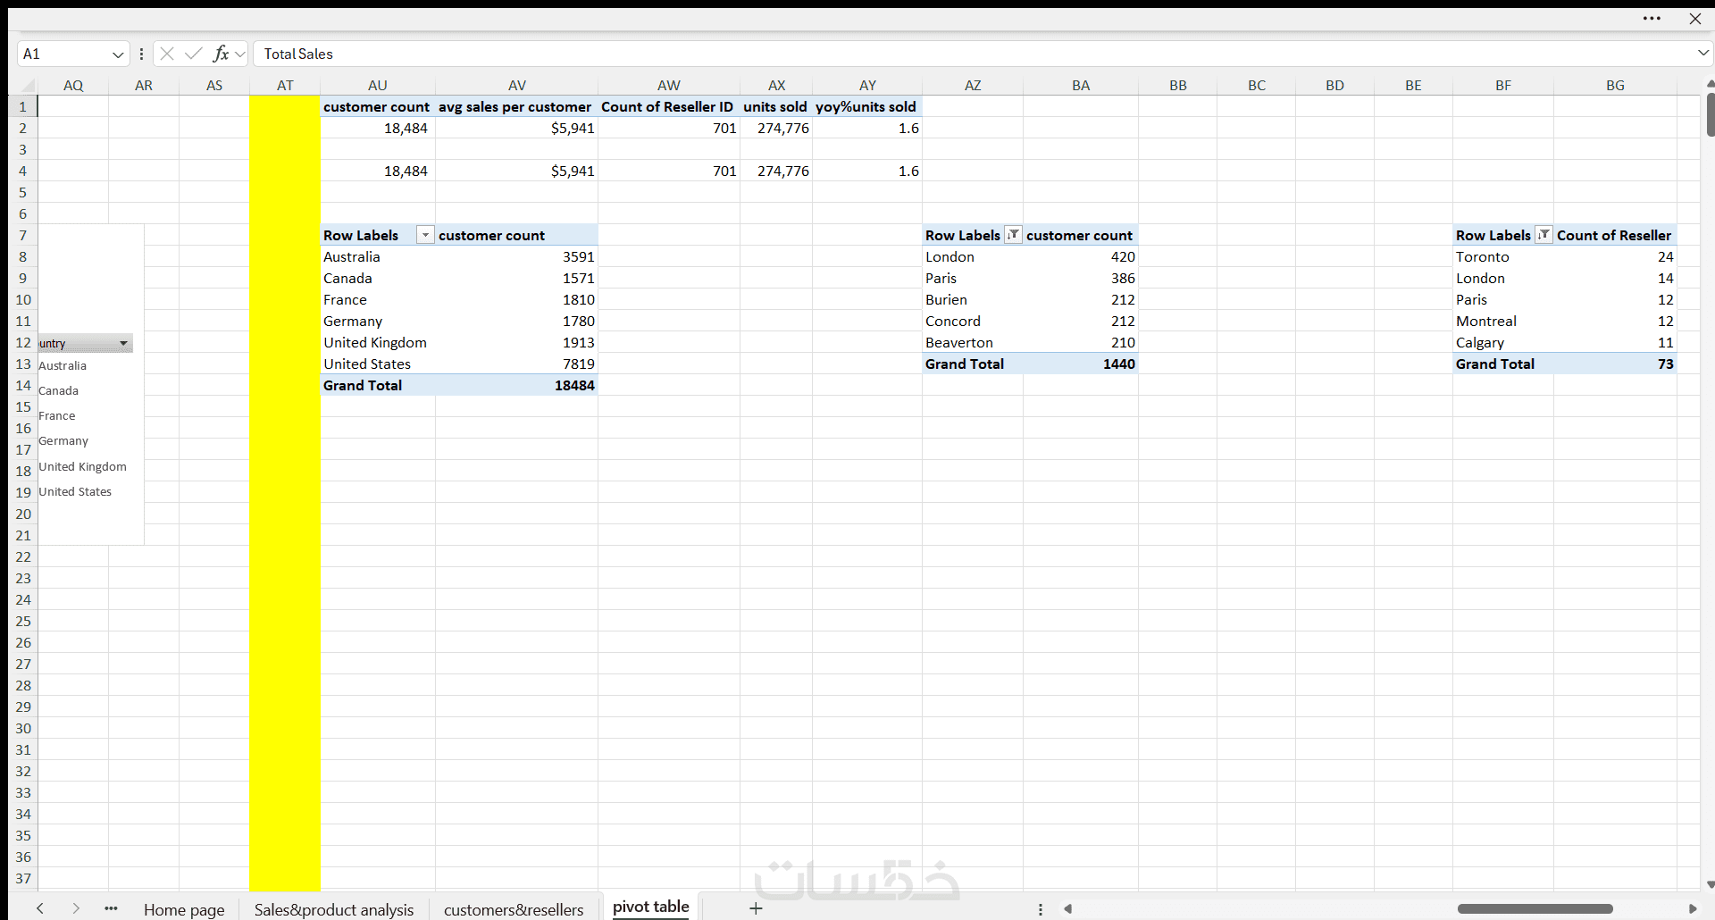1715x920 pixels.
Task: Click the vertical scroll up arrow
Action: [1710, 83]
